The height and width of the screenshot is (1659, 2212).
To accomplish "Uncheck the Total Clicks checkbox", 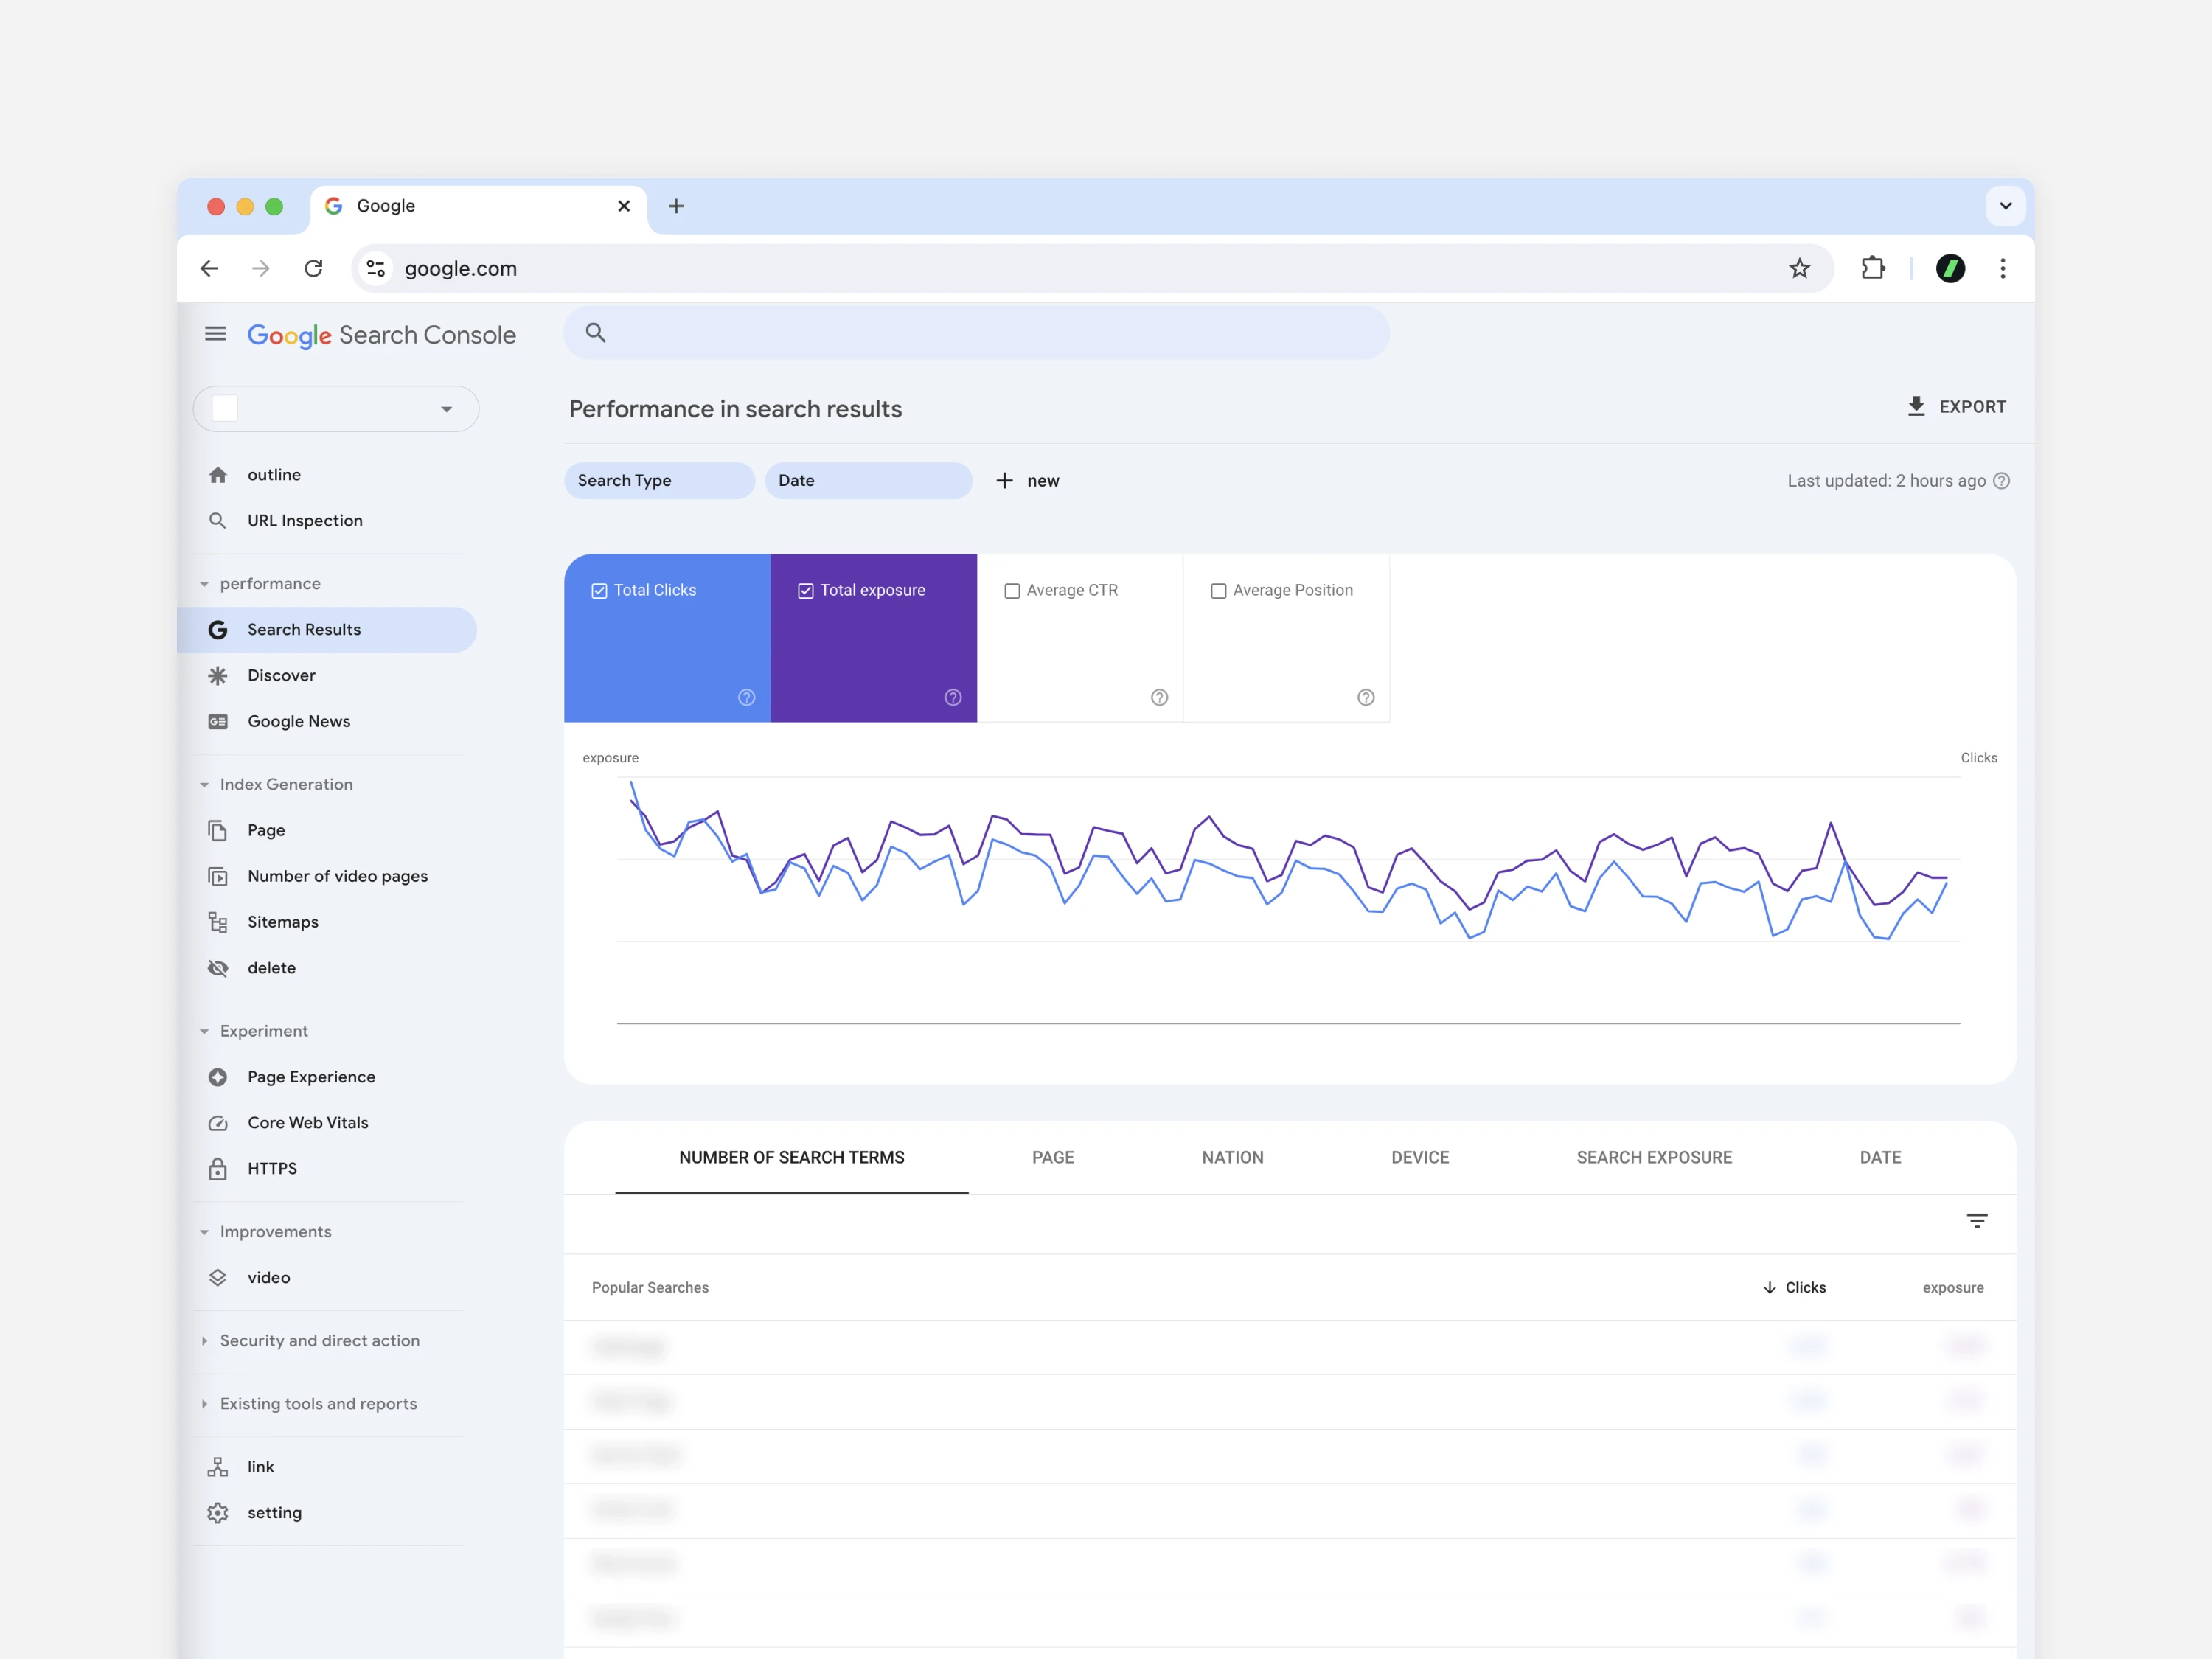I will pos(599,591).
